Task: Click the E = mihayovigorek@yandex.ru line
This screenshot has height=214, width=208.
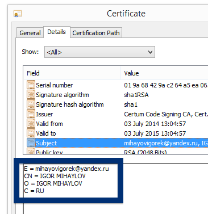Action: pyautogui.click(x=66, y=169)
